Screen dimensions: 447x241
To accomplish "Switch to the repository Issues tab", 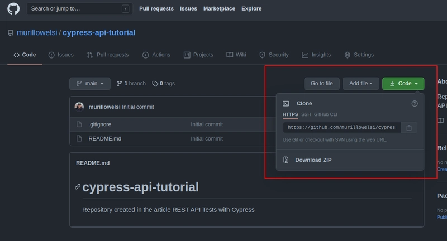I will click(x=61, y=55).
